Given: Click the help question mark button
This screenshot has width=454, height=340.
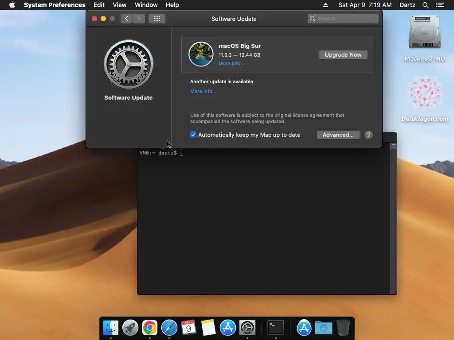Looking at the screenshot, I should tap(368, 135).
